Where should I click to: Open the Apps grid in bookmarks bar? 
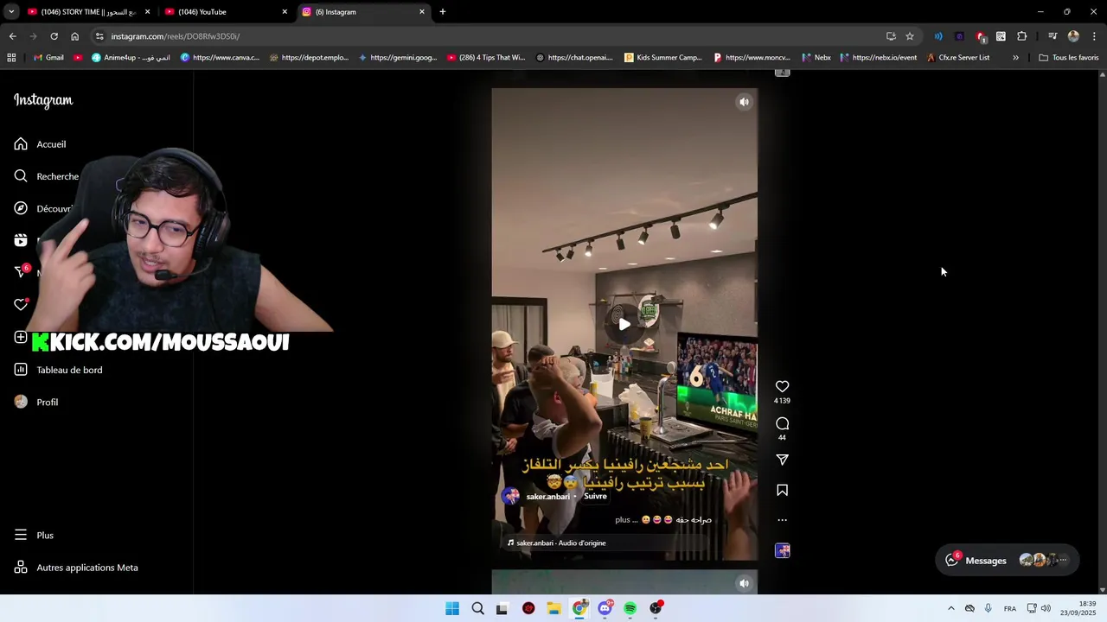(x=11, y=58)
